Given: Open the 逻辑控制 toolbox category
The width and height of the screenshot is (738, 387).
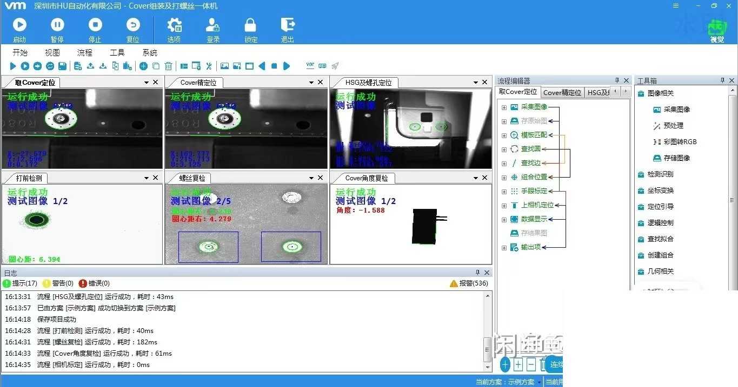Looking at the screenshot, I should pyautogui.click(x=655, y=222).
